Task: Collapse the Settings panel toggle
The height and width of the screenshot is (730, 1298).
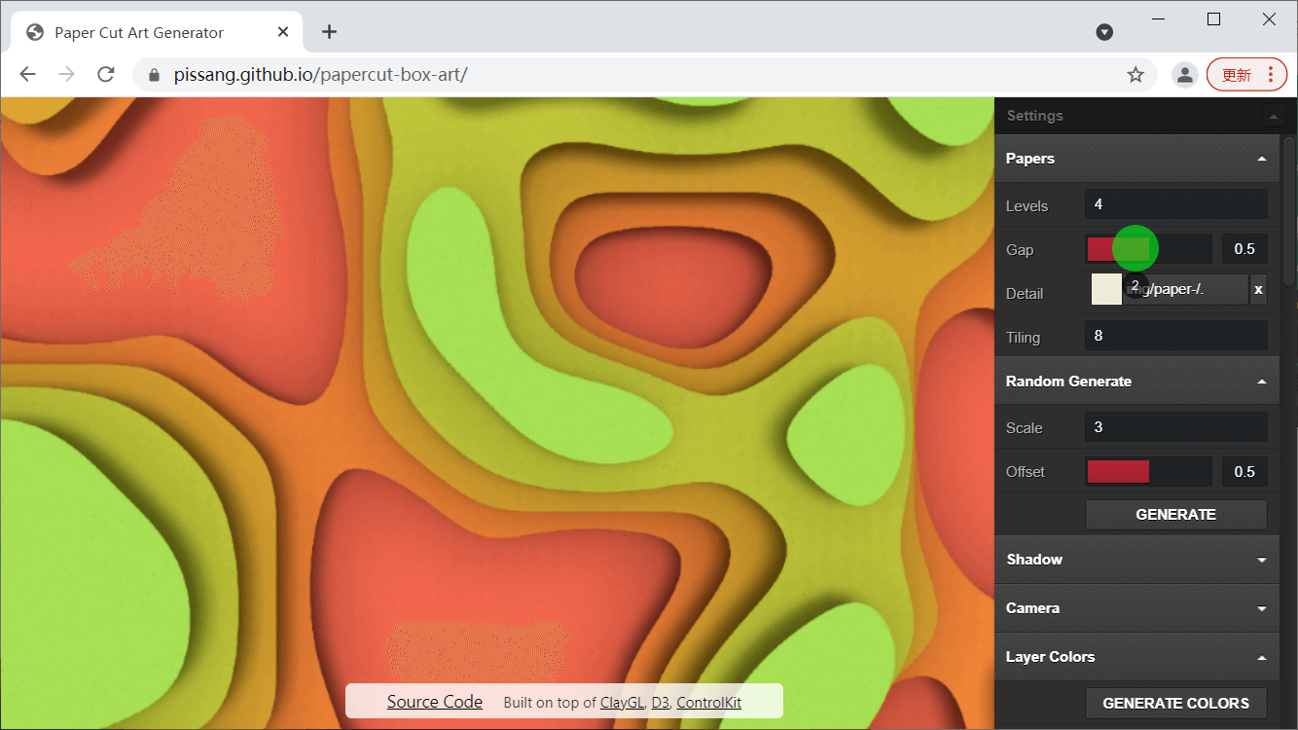Action: [x=1273, y=116]
